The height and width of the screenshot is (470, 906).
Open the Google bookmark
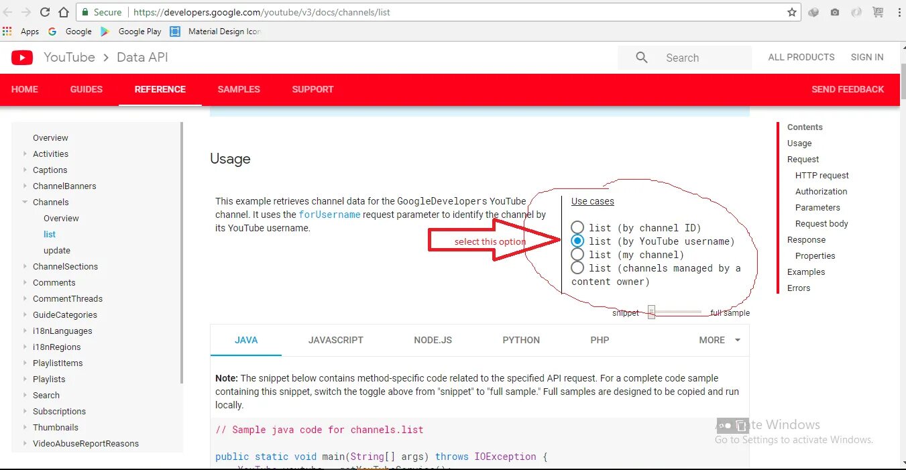click(70, 31)
